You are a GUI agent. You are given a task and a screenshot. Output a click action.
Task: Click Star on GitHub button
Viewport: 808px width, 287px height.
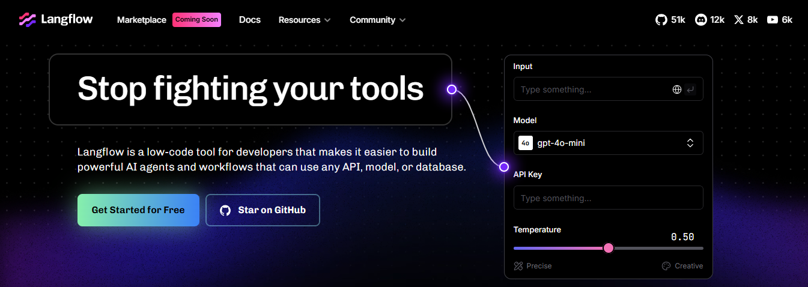tap(263, 210)
